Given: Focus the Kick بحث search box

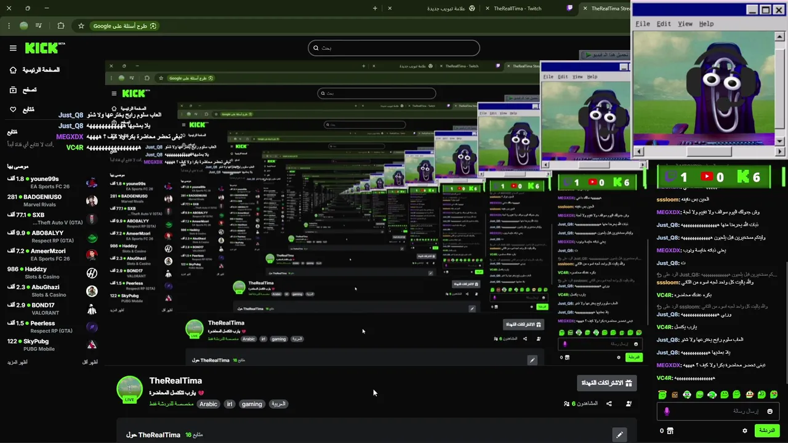Looking at the screenshot, I should tap(394, 48).
